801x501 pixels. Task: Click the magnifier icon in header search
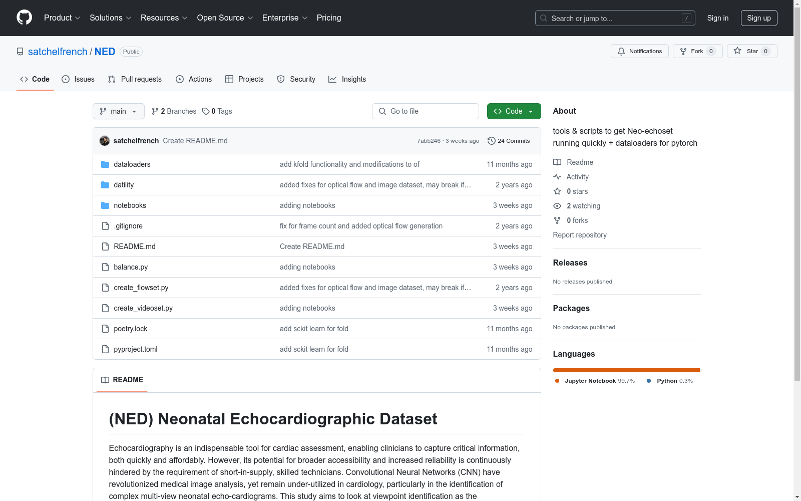(x=544, y=18)
